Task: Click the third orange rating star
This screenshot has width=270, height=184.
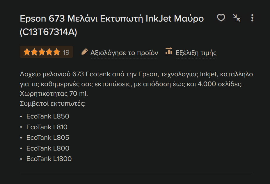Action: pos(42,52)
